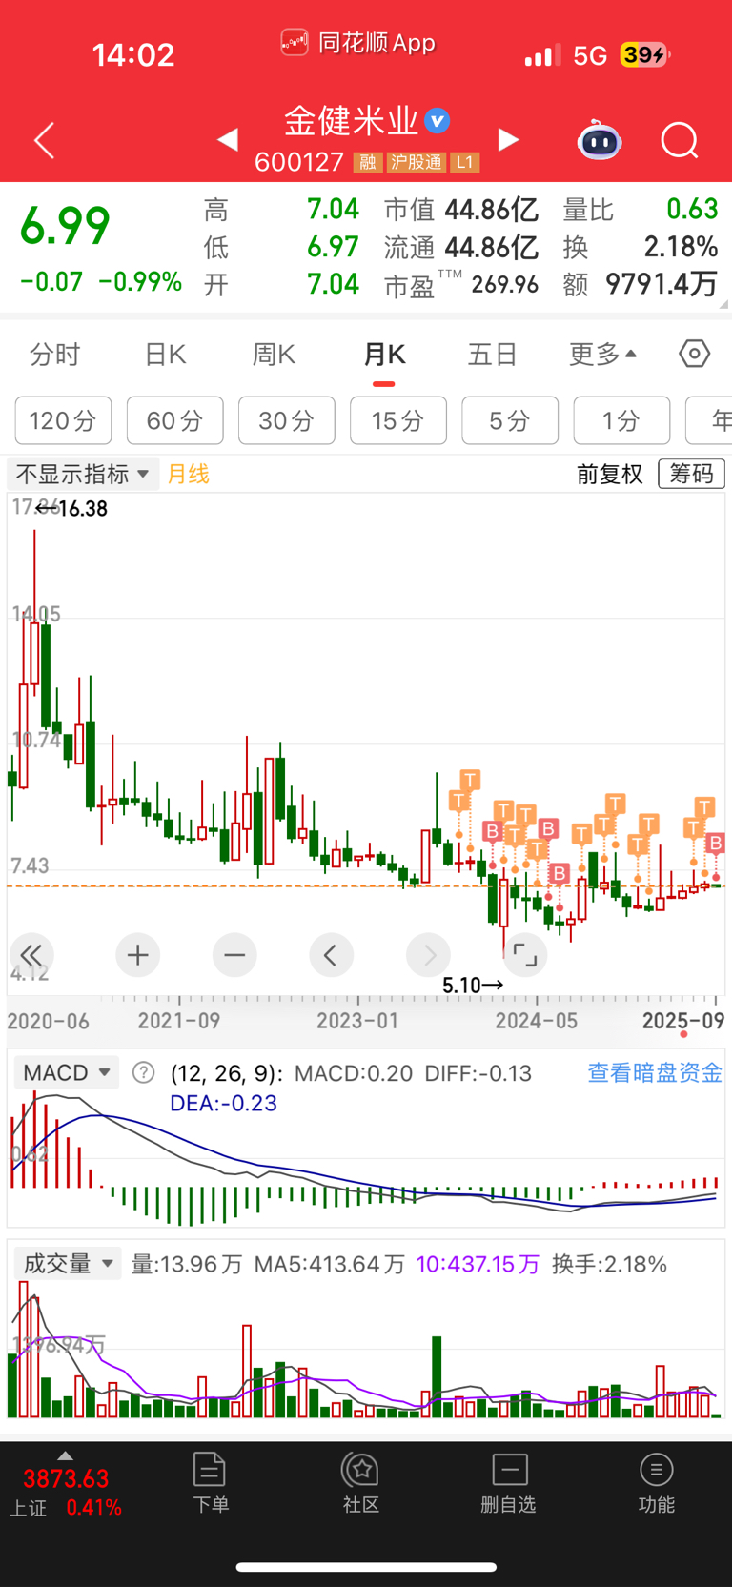Viewport: 733px width, 1587px height.
Task: Tap the back arrow in the red header
Action: pos(44,141)
